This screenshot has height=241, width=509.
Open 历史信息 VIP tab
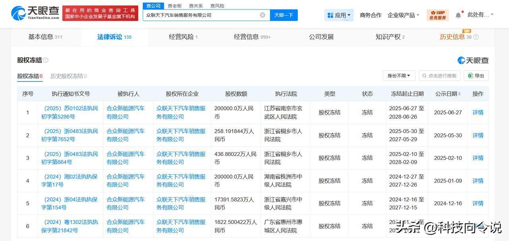(x=456, y=37)
